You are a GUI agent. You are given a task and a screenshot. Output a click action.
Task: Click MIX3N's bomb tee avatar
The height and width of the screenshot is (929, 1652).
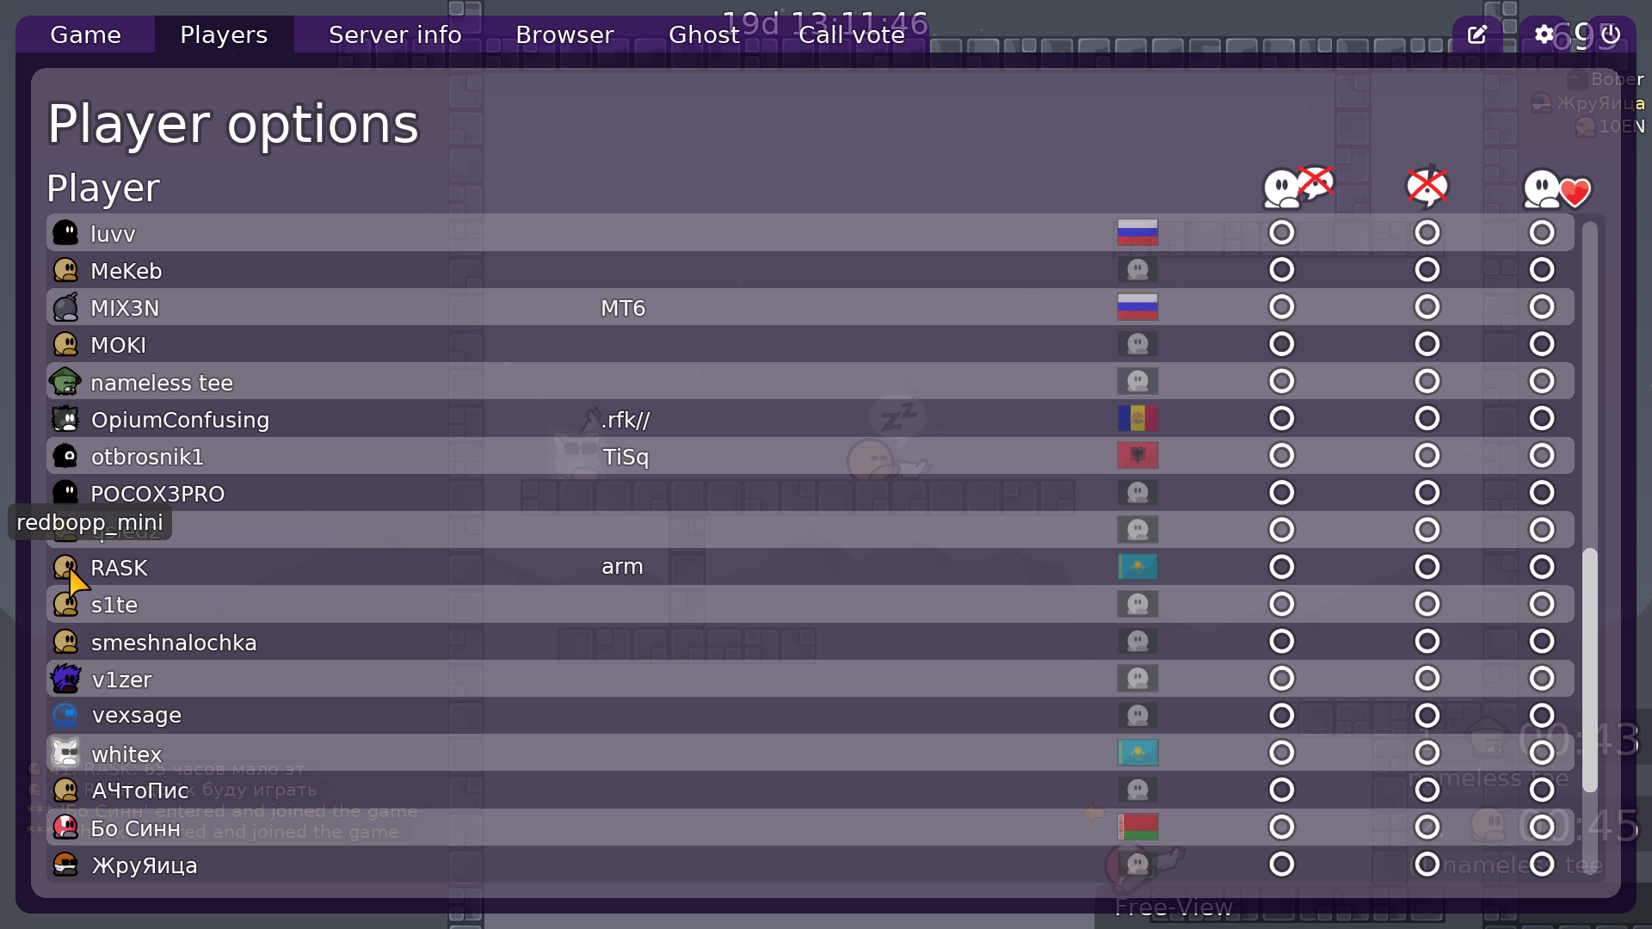(x=65, y=307)
